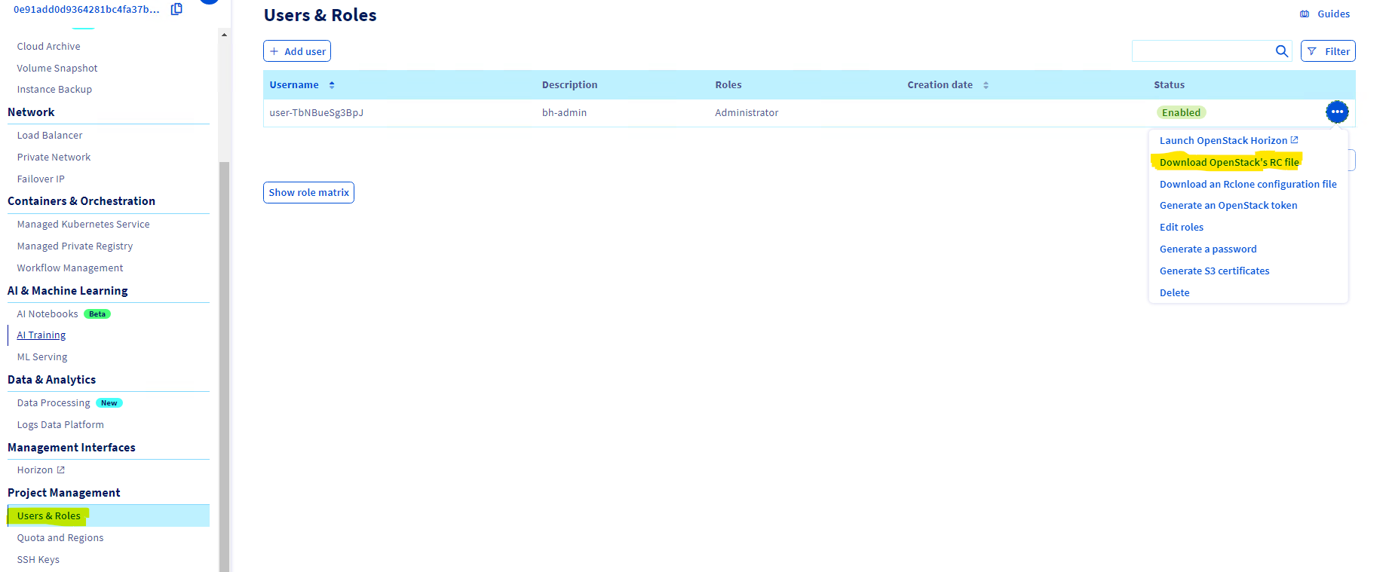Open AI Training in sidebar
This screenshot has width=1389, height=572.
41,335
